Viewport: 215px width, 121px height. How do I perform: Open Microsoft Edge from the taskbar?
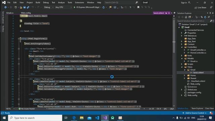74,118
